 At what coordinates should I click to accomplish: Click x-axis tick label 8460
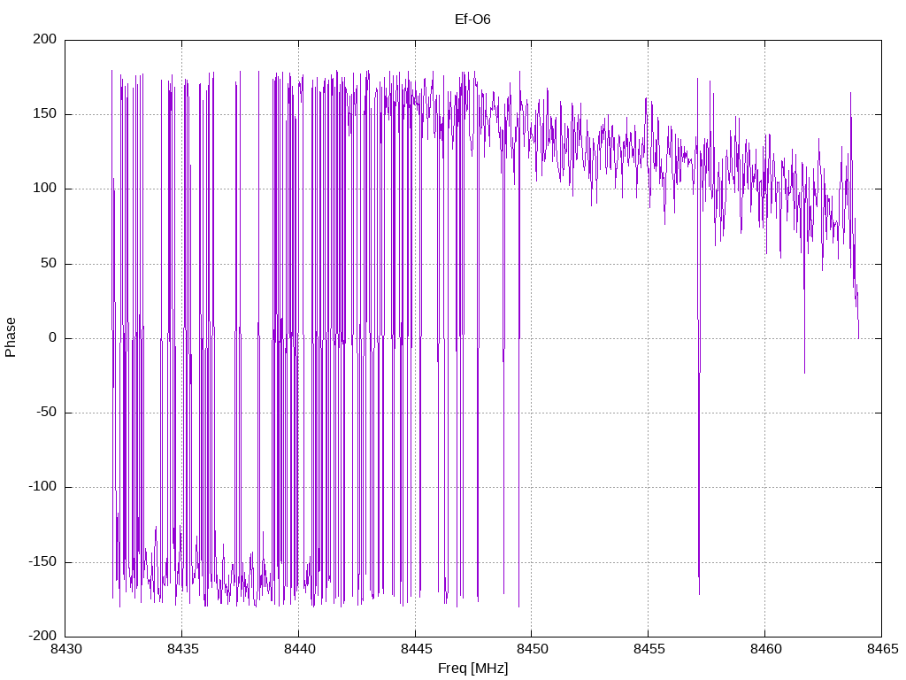tap(765, 649)
